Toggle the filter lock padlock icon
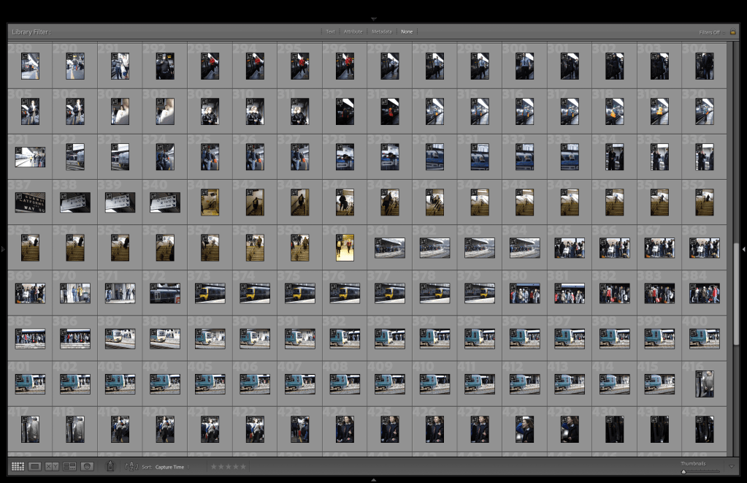747x483 pixels. tap(732, 31)
